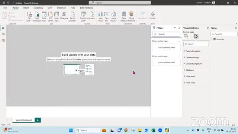Switch to Model view in sidebar

(3, 40)
